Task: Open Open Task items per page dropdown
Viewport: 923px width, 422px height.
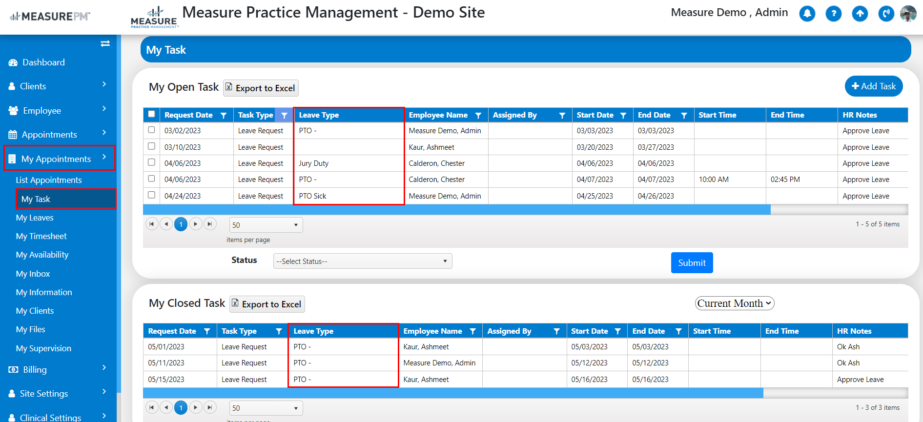Action: click(266, 225)
